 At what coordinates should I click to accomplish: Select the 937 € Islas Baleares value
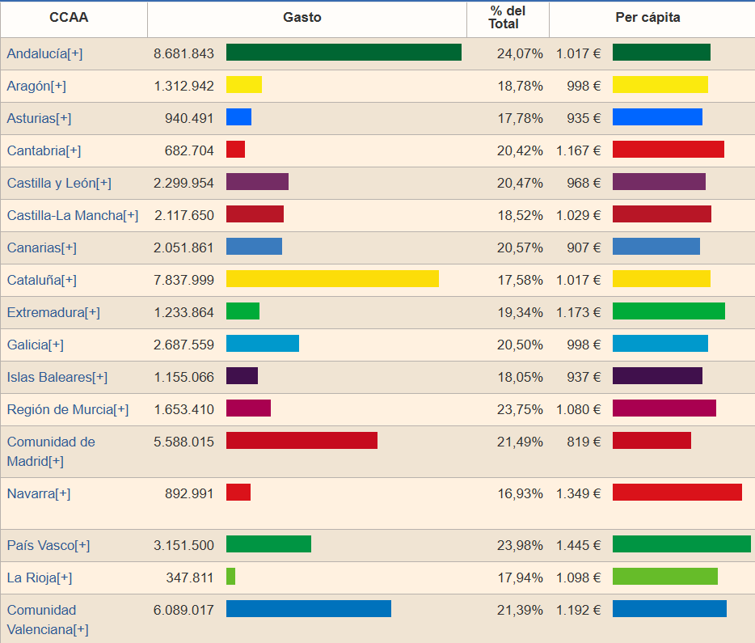coord(584,377)
